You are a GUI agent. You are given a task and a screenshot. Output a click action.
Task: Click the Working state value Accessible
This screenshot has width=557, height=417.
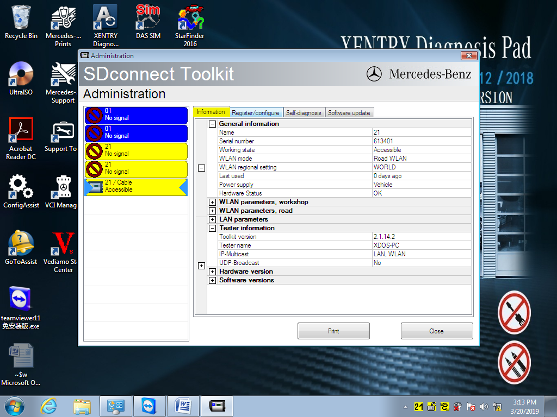click(x=387, y=150)
